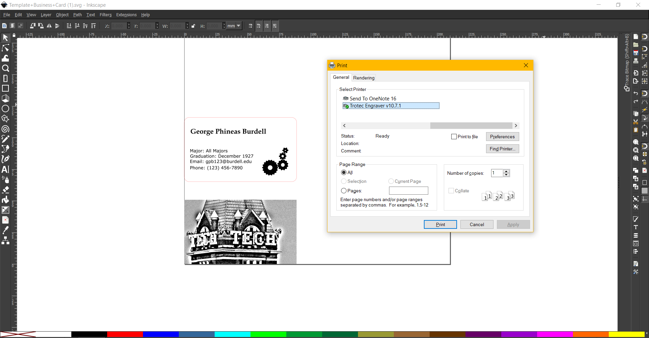The height and width of the screenshot is (338, 649).
Task: Click the Pages range input field
Action: click(x=408, y=191)
